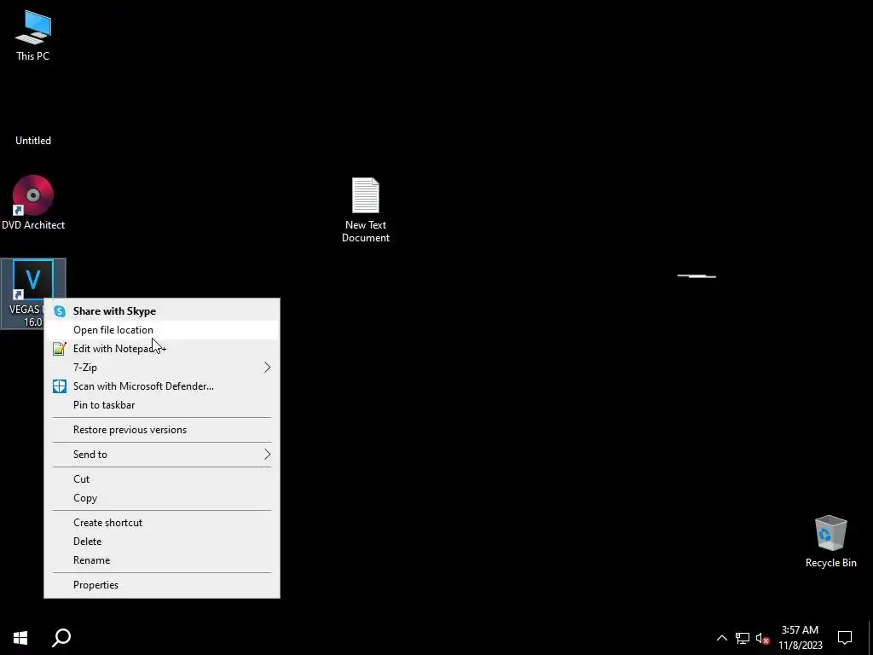
Task: Choose Open file location
Action: point(162,330)
